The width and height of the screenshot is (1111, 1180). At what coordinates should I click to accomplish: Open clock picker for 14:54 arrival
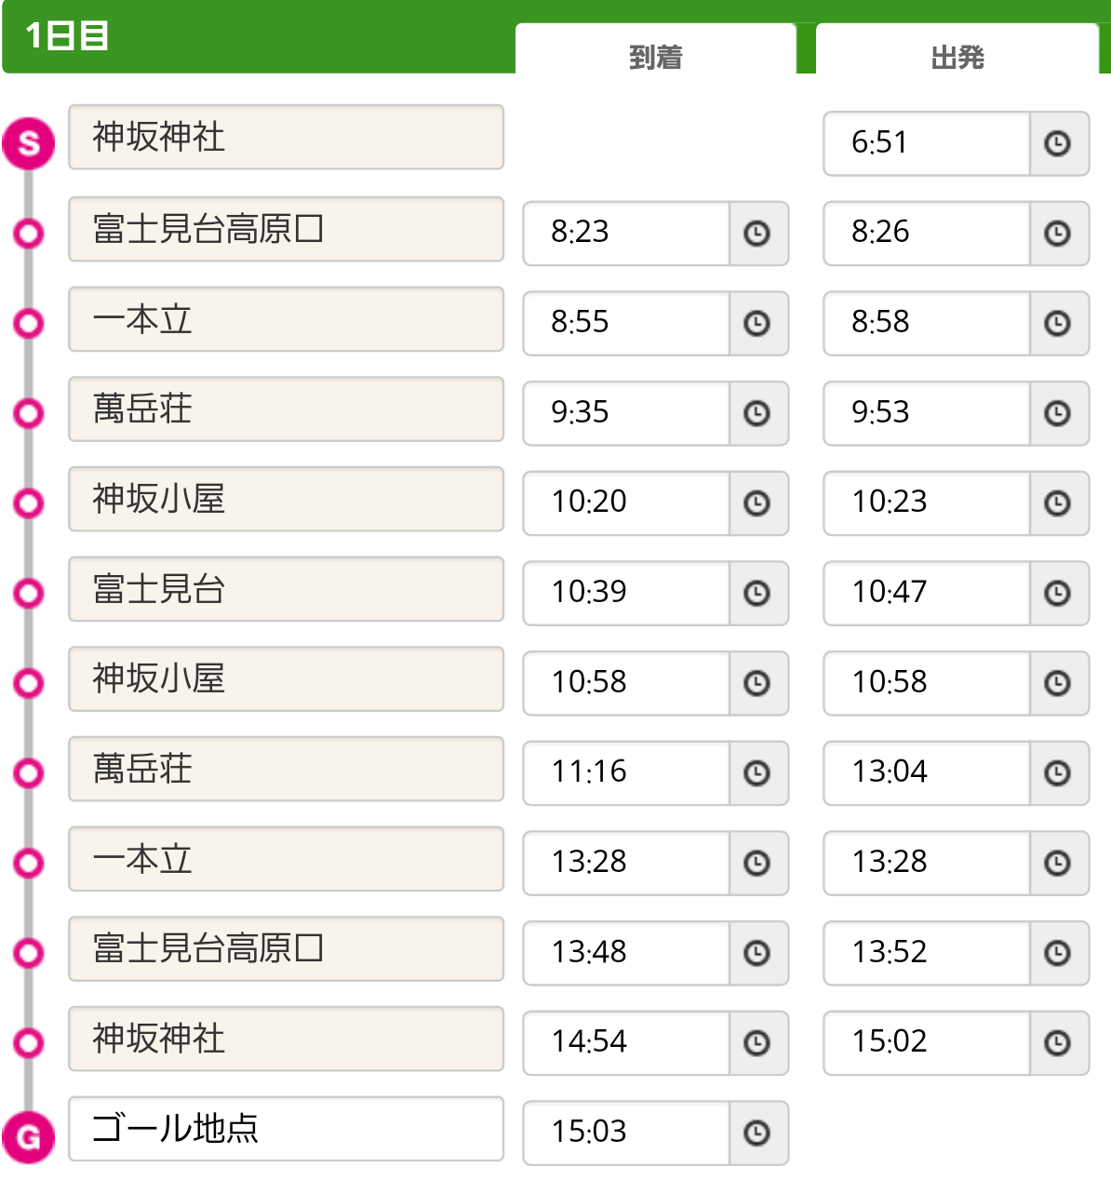tap(757, 1043)
